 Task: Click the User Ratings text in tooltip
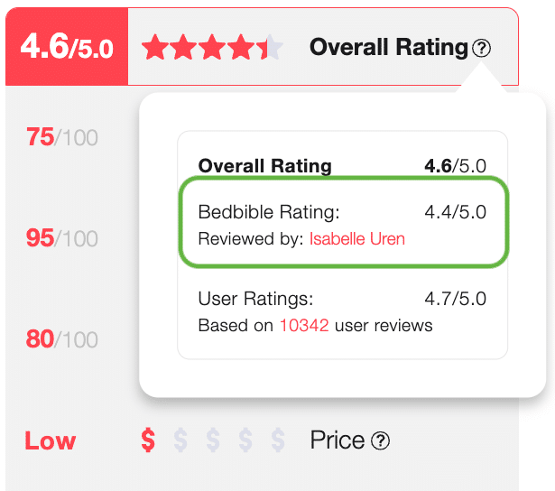coord(255,301)
